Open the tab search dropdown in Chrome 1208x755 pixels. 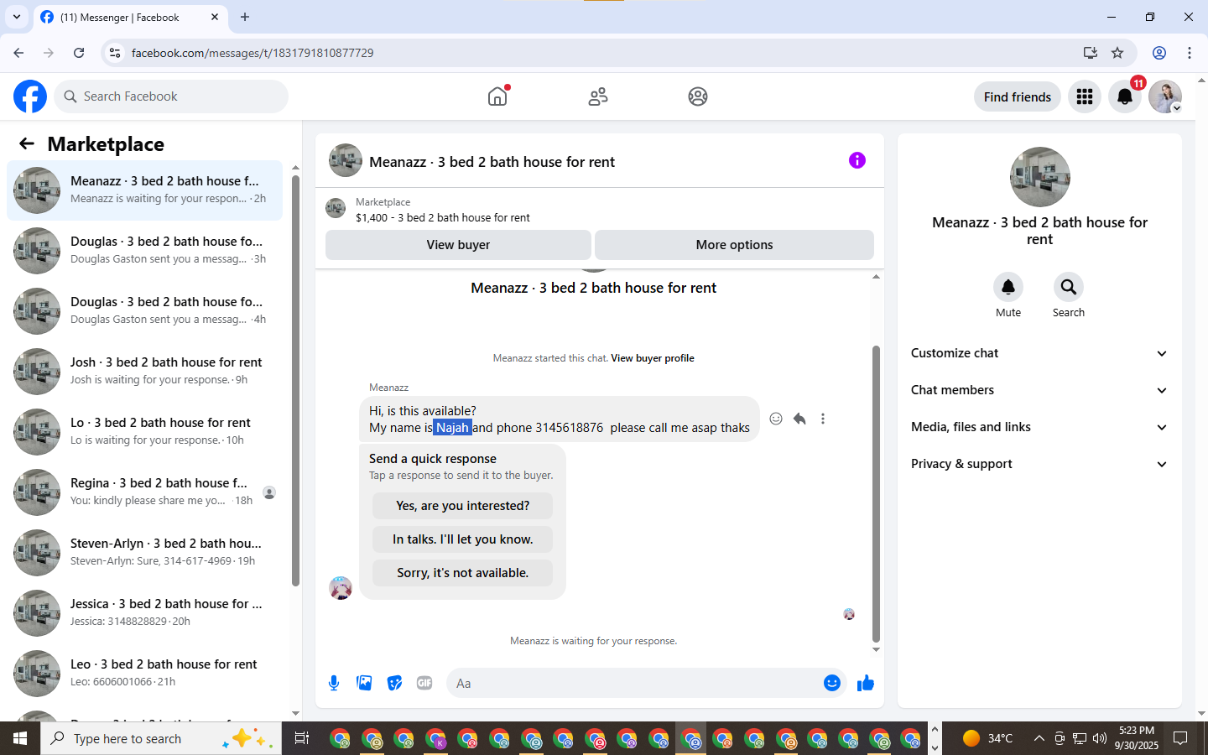click(16, 17)
